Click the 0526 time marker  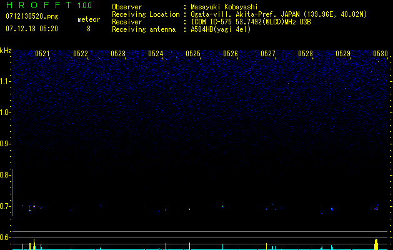click(231, 54)
